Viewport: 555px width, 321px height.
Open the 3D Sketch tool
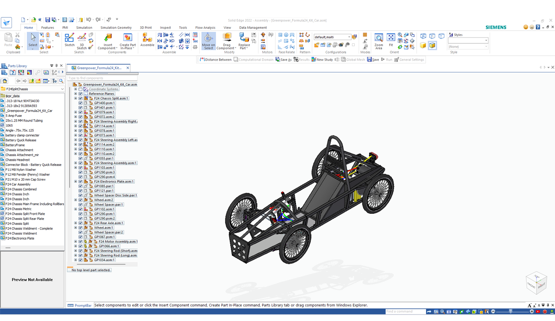pyautogui.click(x=81, y=41)
